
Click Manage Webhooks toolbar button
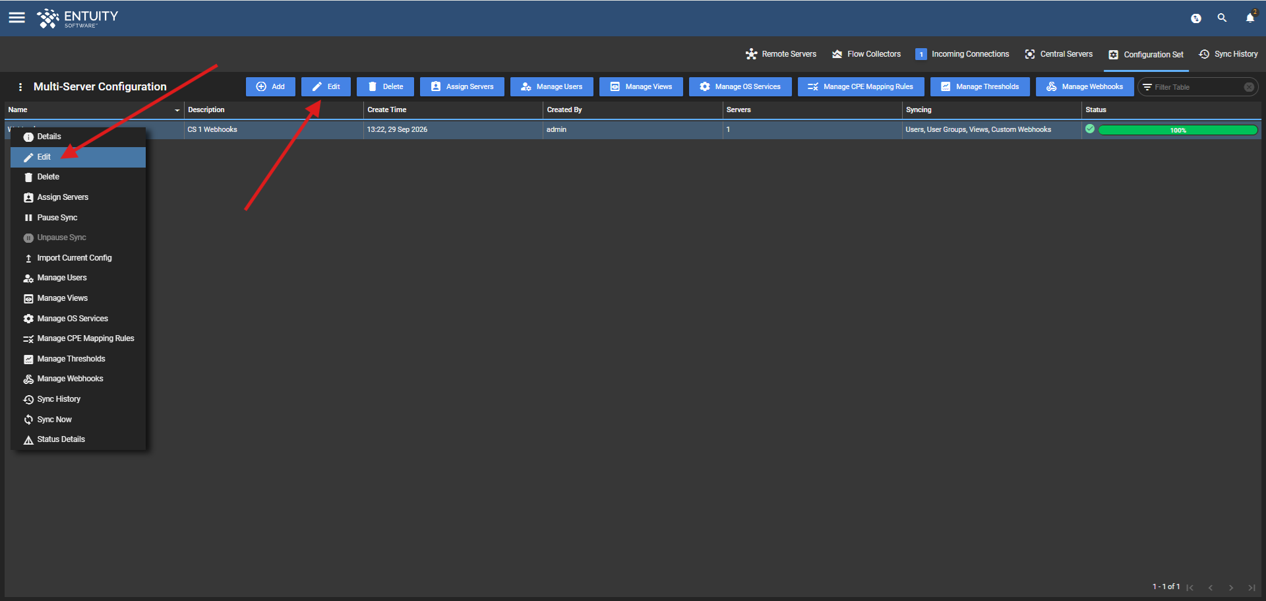tap(1085, 87)
